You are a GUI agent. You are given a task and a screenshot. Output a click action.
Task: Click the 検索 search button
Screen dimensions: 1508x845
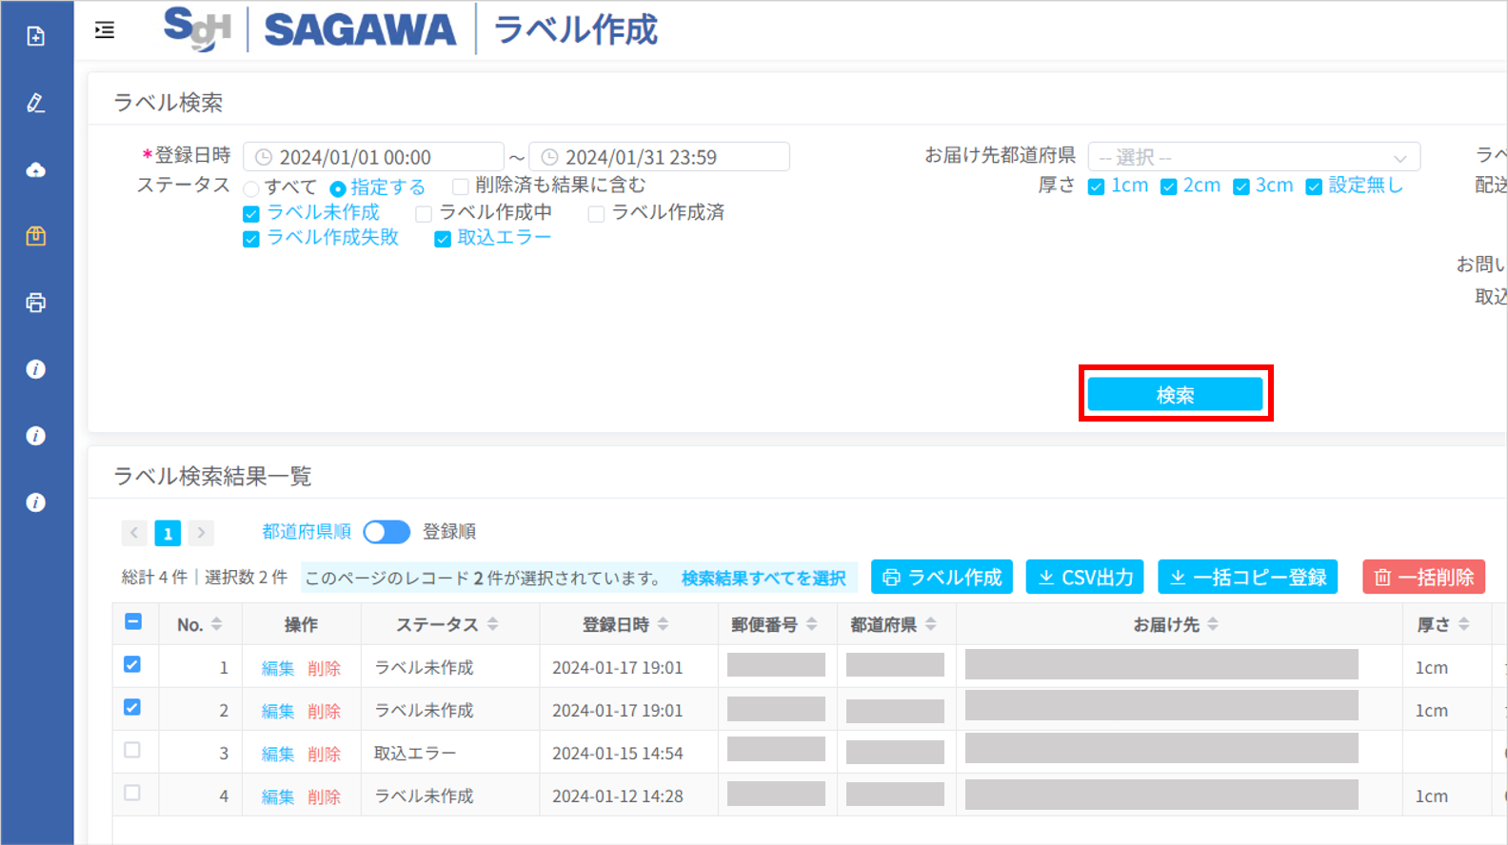click(1175, 395)
